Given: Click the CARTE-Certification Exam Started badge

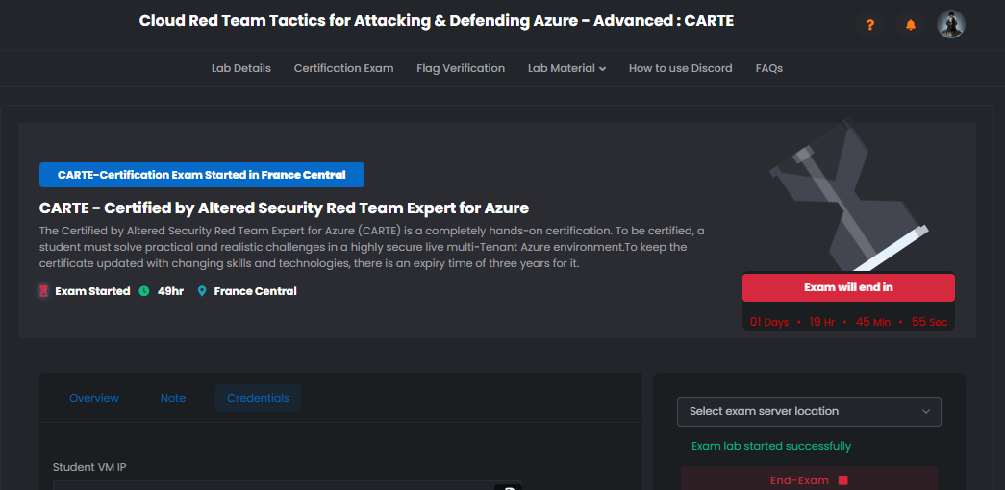Looking at the screenshot, I should click(201, 175).
